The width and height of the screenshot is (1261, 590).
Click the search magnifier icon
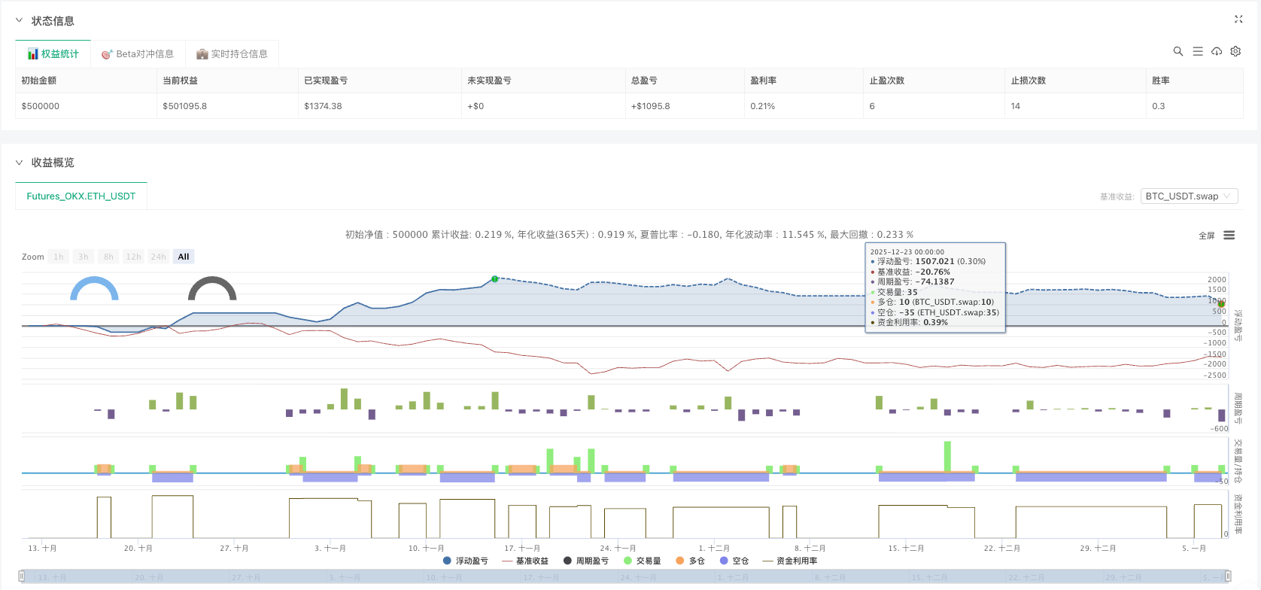pos(1178,51)
